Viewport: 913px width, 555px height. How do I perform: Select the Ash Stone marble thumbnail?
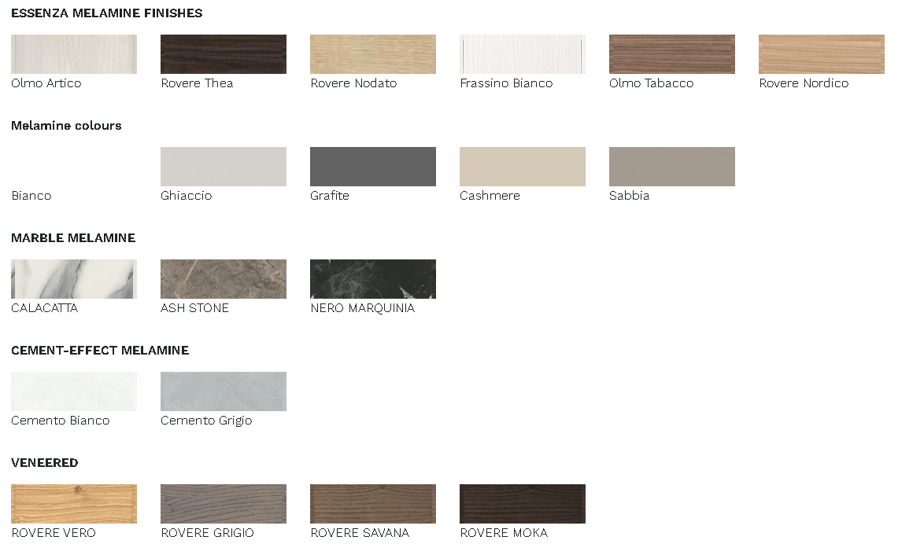[x=224, y=279]
